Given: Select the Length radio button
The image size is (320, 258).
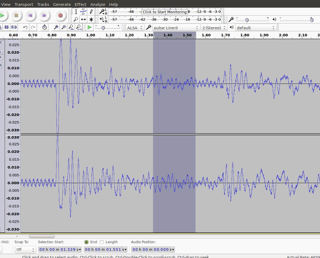Looking at the screenshot, I should click(x=102, y=242).
